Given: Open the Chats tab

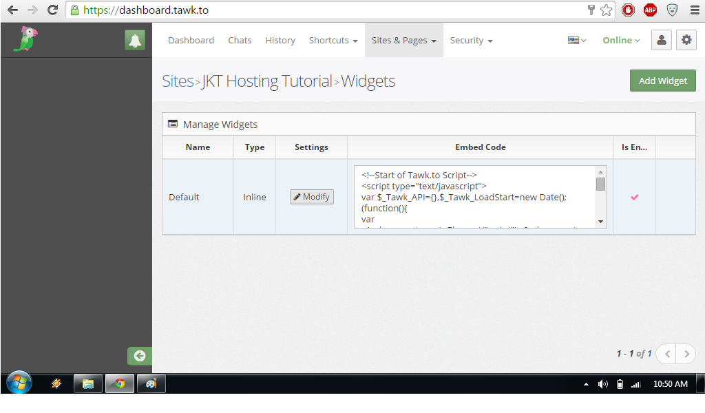Looking at the screenshot, I should [240, 41].
